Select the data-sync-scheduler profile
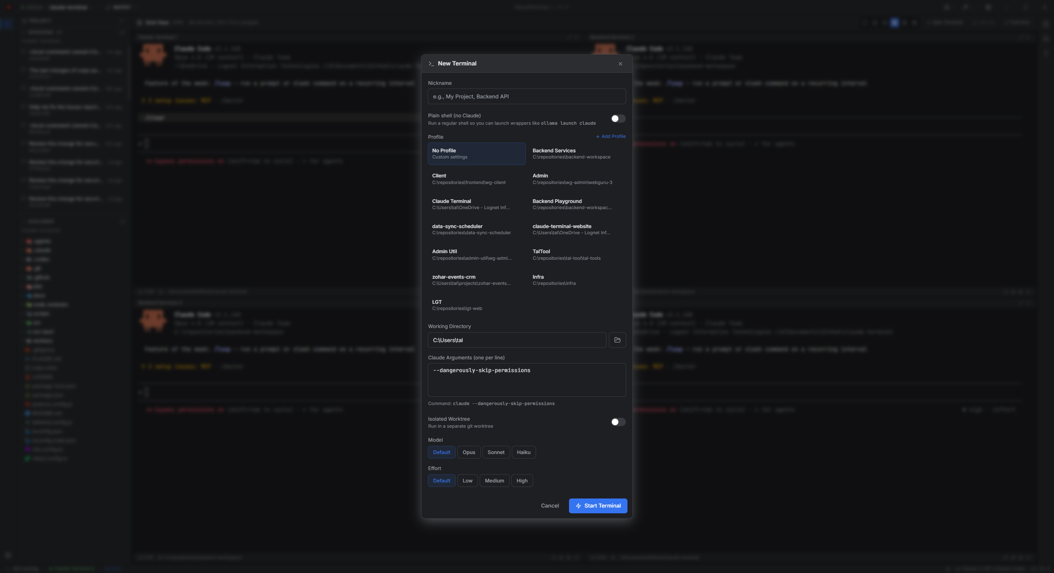 476,229
